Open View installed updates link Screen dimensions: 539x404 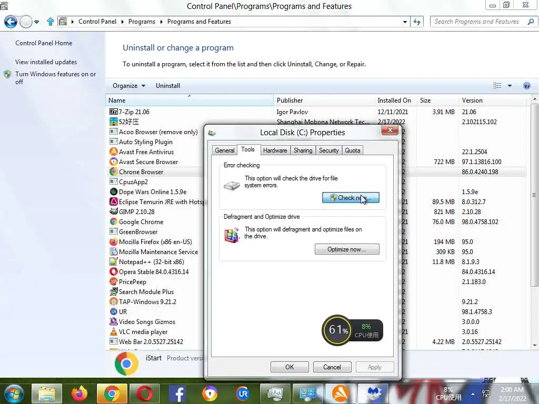pyautogui.click(x=46, y=62)
